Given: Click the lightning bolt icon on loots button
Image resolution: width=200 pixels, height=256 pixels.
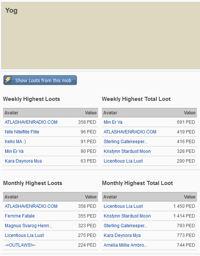Looking at the screenshot, I should (8, 80).
